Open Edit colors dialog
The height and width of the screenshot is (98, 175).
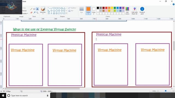pos(127,11)
